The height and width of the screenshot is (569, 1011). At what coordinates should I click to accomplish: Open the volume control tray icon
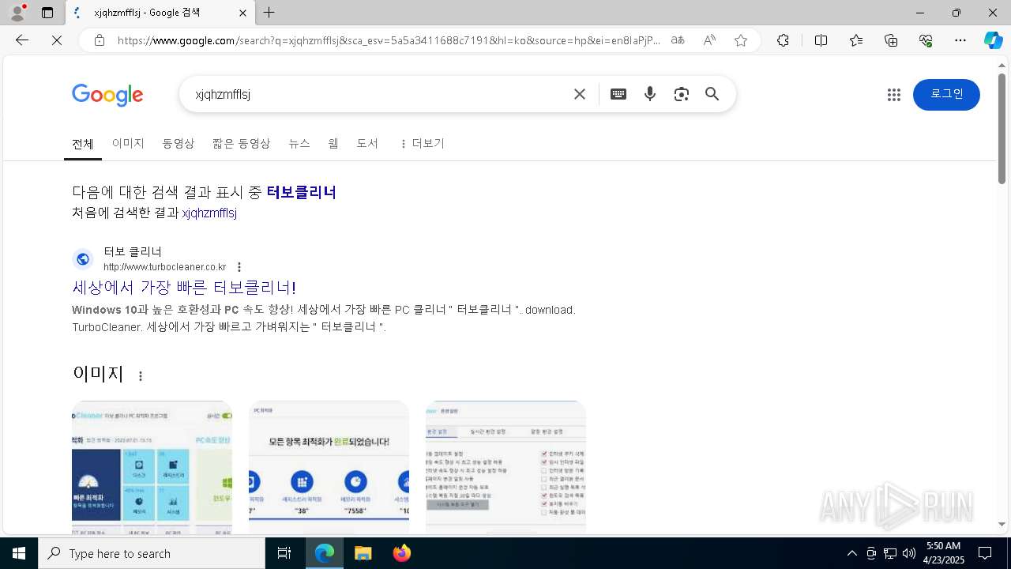tap(908, 553)
